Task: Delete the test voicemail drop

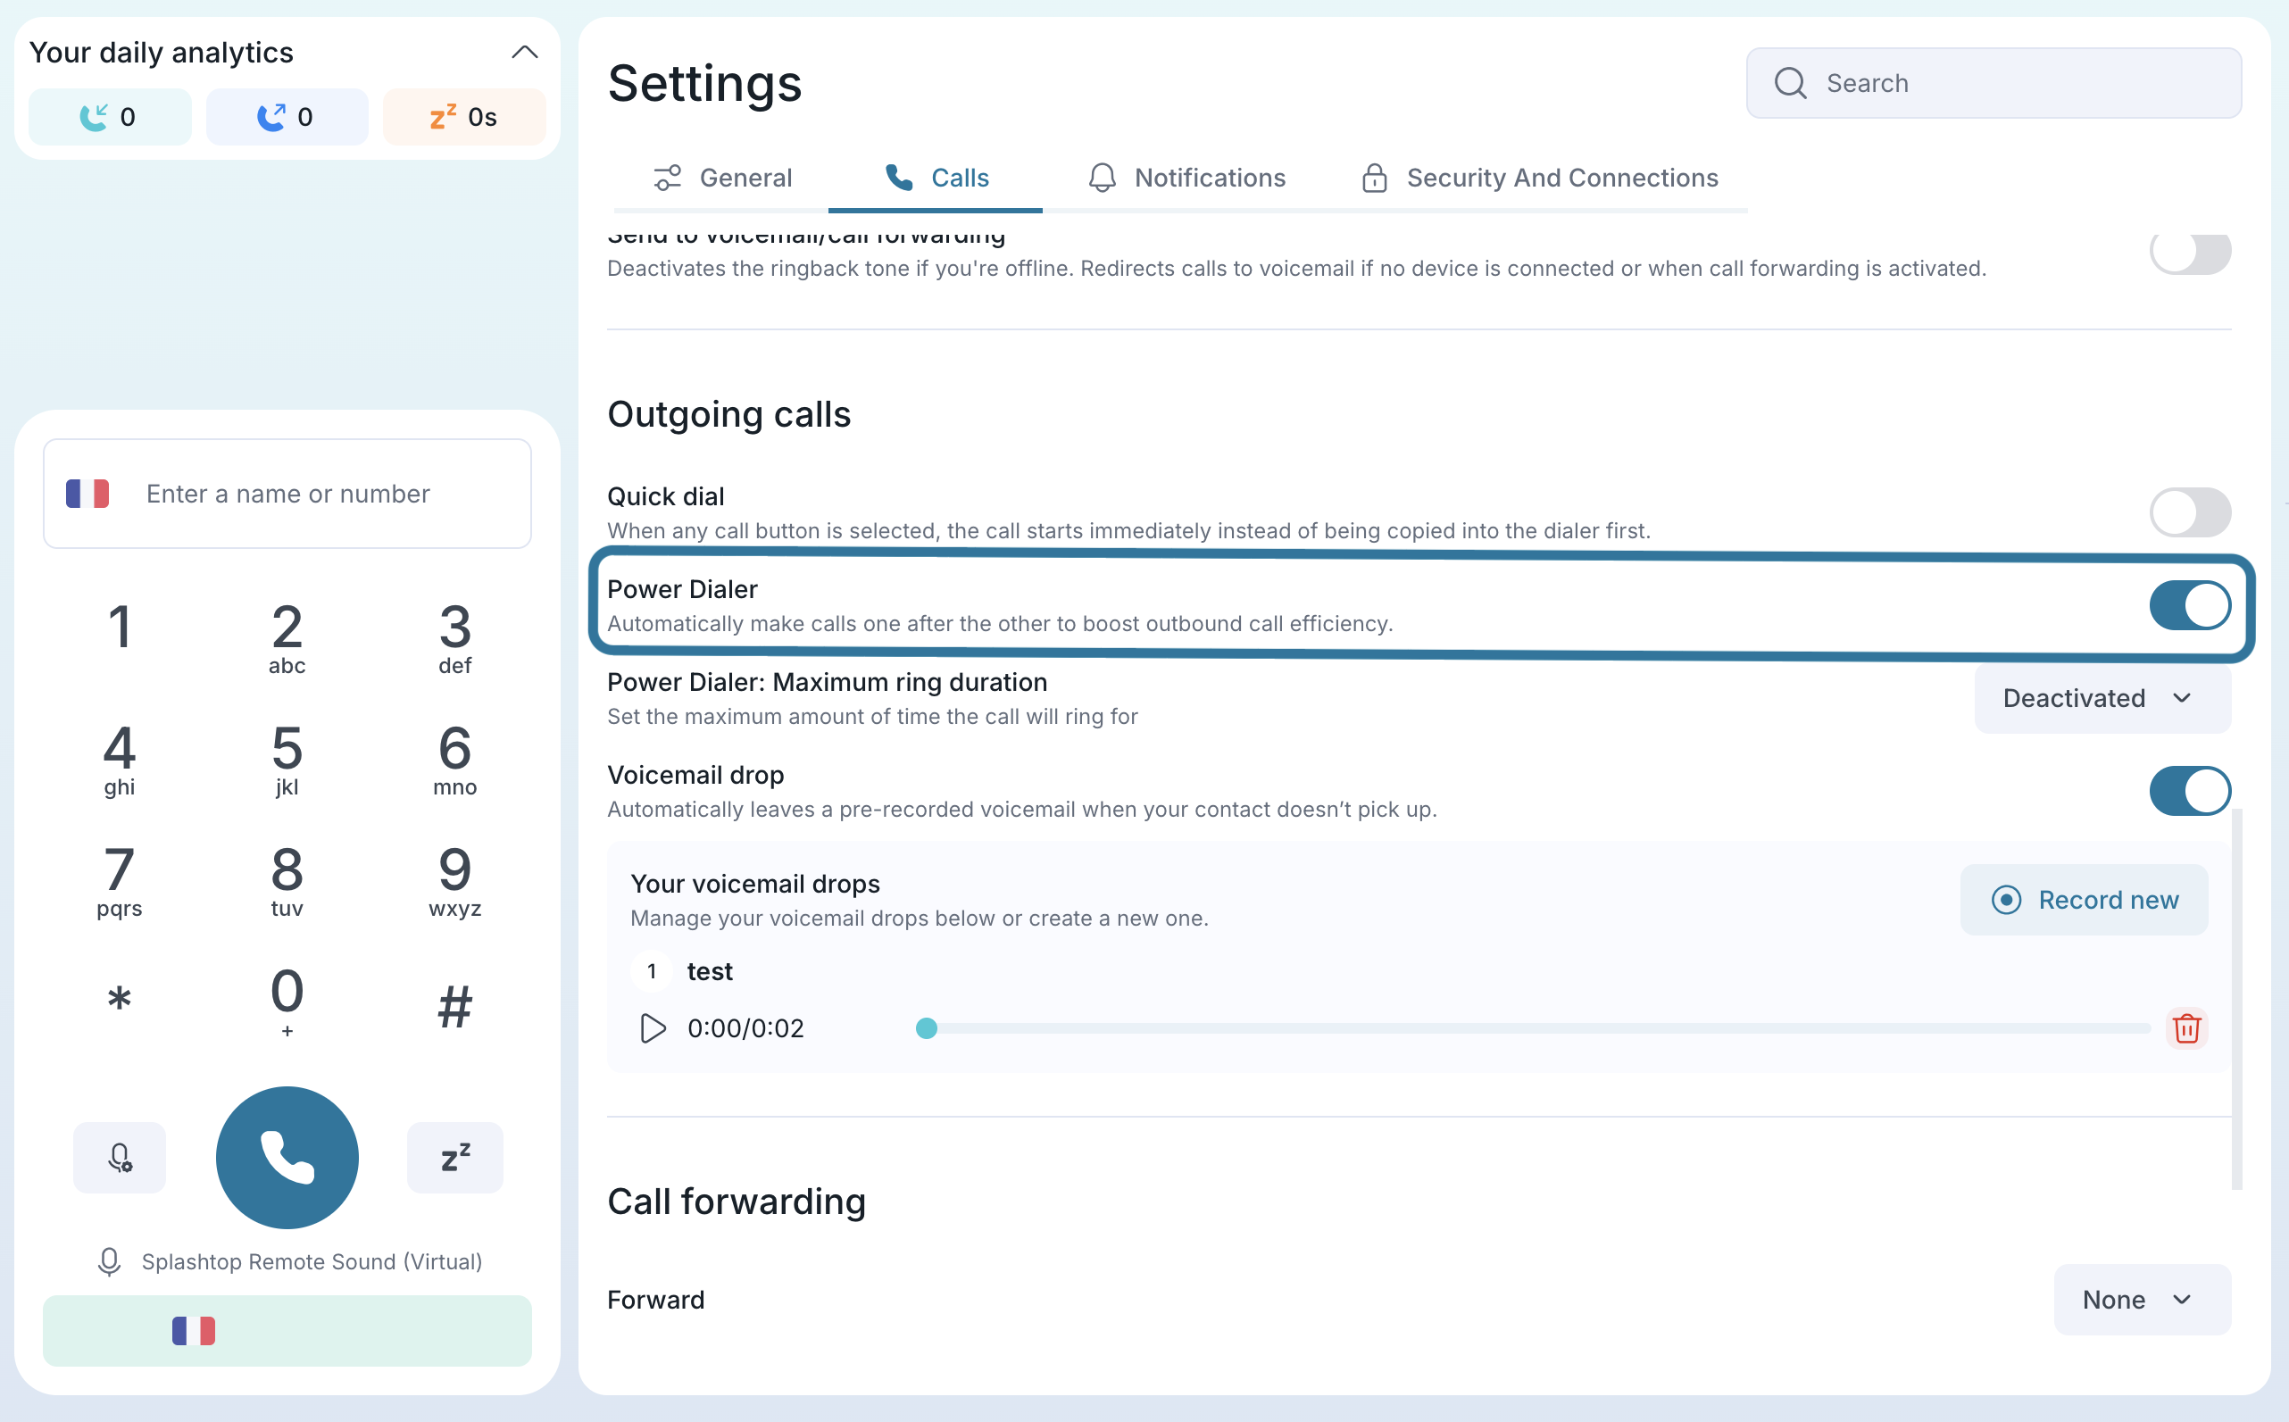Action: [x=2186, y=1028]
